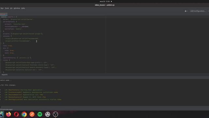Viewport: 209px width, 118px height.
Task: Click the clock in the top bar
Action: pos(105,1)
